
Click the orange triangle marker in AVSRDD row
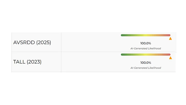(x=171, y=38)
